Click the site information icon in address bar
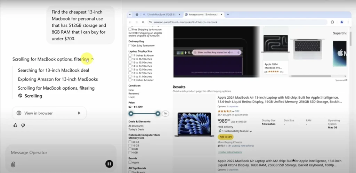The image size is (356, 173). tap(150, 22)
